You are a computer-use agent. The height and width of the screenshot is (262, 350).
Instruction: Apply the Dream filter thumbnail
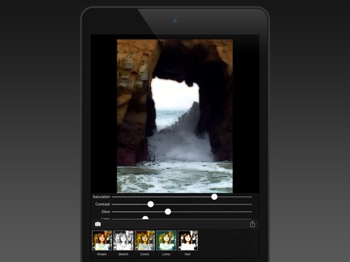tap(102, 240)
